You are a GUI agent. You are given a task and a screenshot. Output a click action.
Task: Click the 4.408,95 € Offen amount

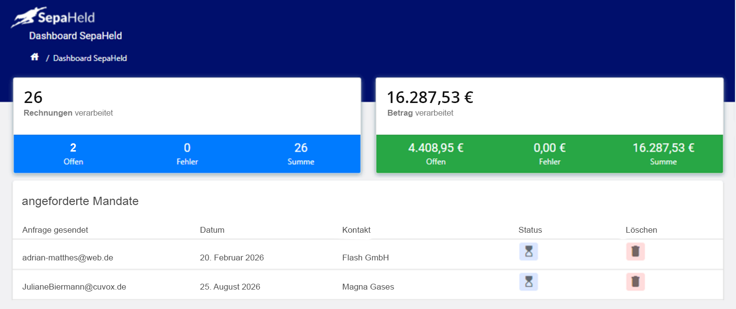435,148
